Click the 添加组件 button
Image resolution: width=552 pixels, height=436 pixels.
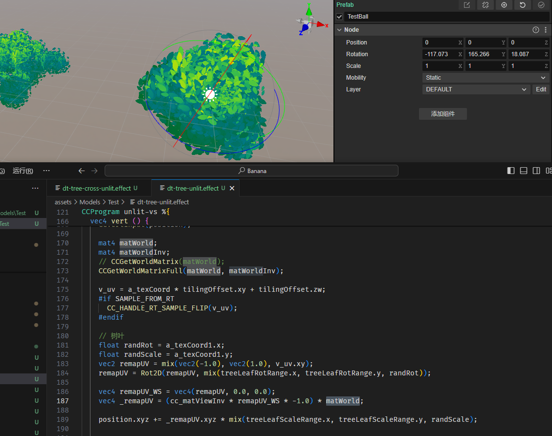(442, 114)
